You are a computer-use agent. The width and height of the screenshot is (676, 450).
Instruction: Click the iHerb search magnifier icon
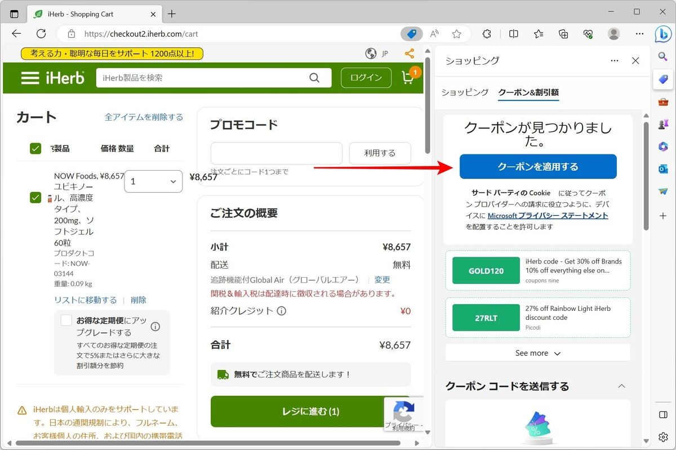point(314,78)
